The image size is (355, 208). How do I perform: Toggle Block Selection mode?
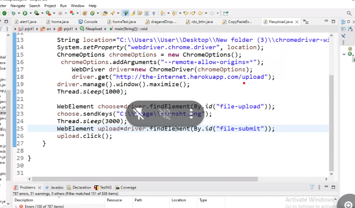click(x=146, y=13)
